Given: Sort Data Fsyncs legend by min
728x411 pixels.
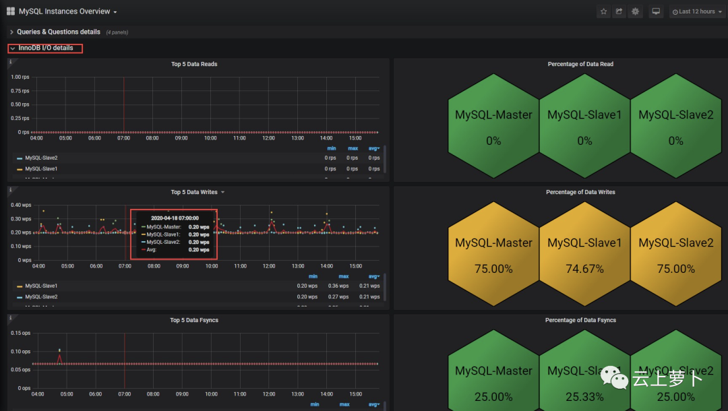Looking at the screenshot, I should (315, 404).
